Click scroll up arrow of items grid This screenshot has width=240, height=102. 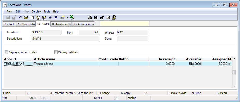point(234,59)
